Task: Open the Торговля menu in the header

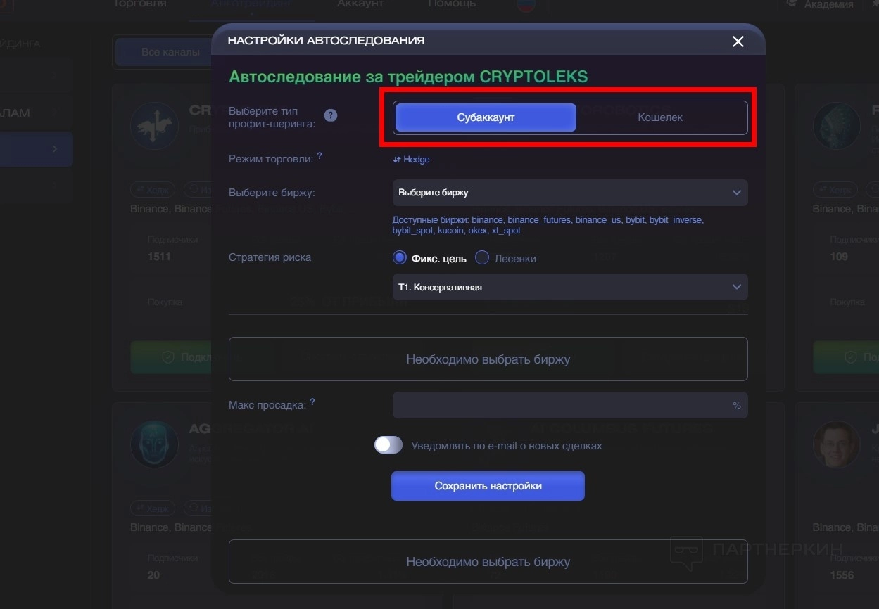Action: (x=140, y=4)
